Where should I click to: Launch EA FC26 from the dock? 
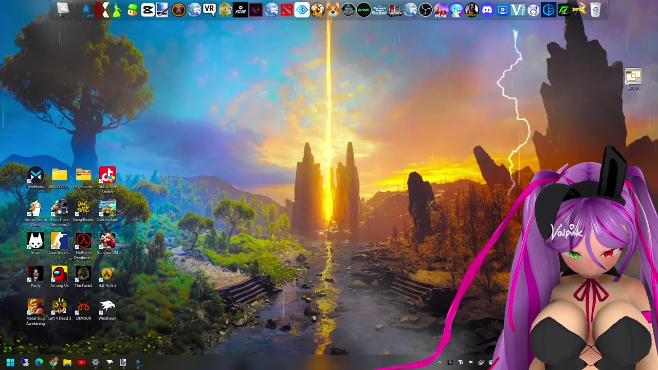[240, 10]
